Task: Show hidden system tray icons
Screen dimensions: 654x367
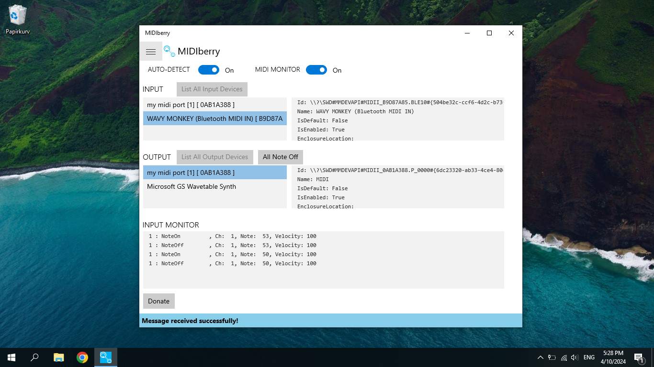Action: tap(541, 357)
